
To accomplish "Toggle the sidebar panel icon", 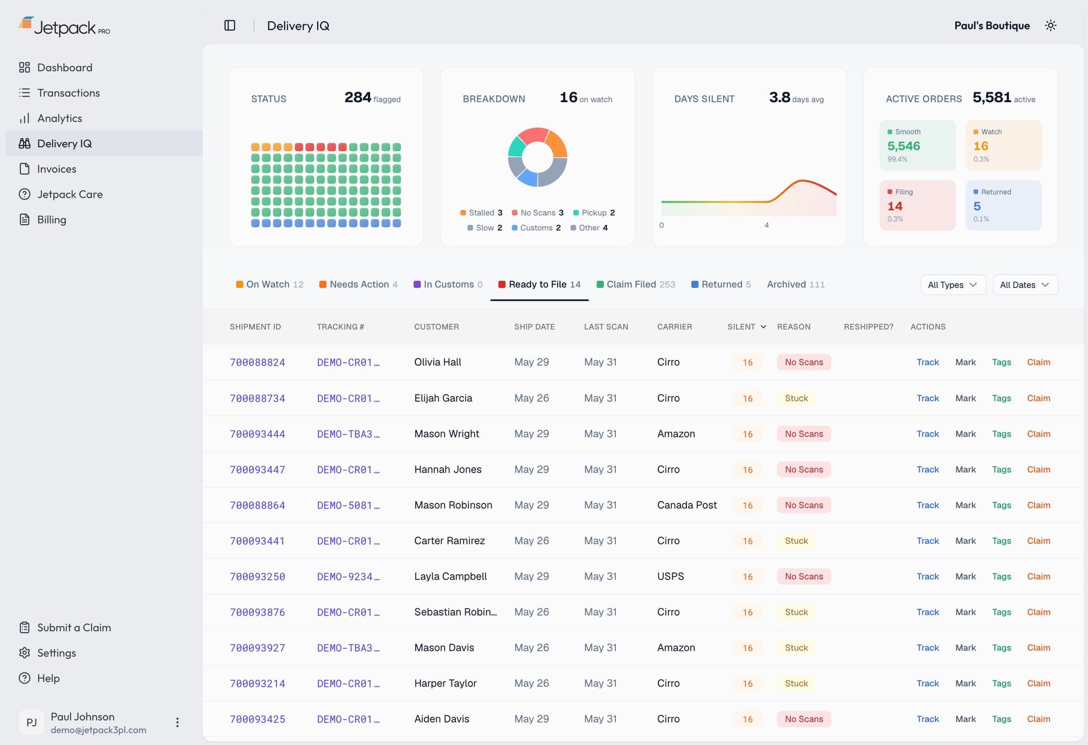I will (230, 26).
